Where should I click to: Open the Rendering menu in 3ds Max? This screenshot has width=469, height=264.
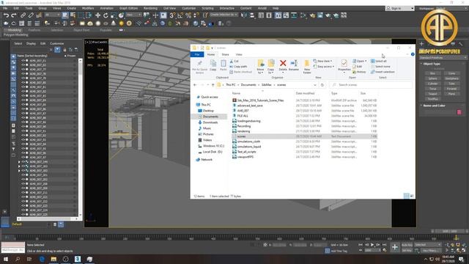click(x=150, y=8)
